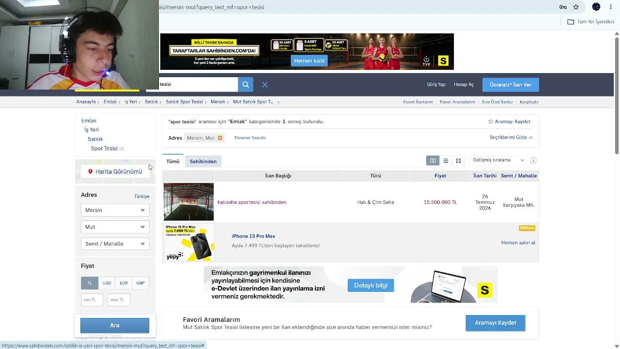
Task: Open Chrome's password key icon
Action: point(563,7)
